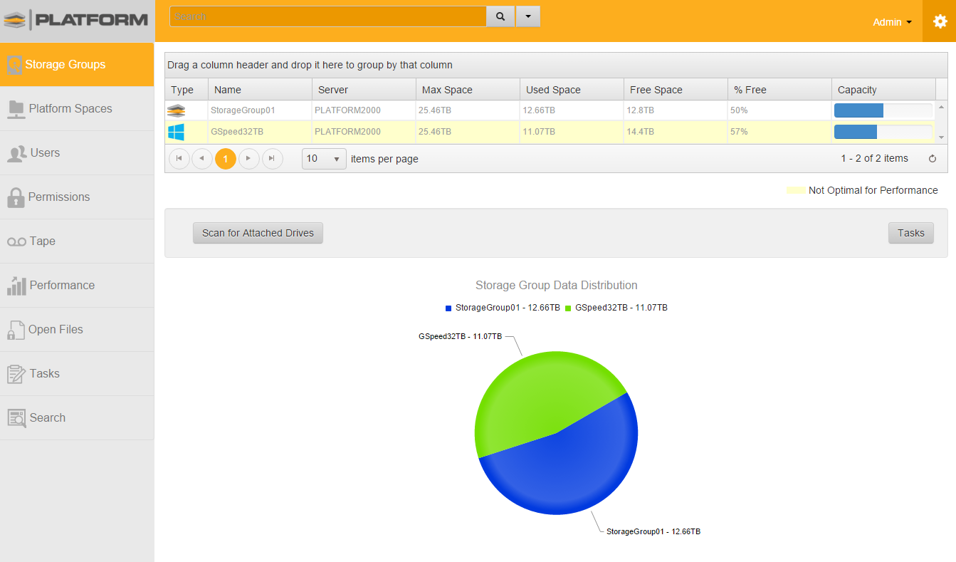Viewport: 956px width, 562px height.
Task: Open the Tasks section in sidebar
Action: coord(77,374)
